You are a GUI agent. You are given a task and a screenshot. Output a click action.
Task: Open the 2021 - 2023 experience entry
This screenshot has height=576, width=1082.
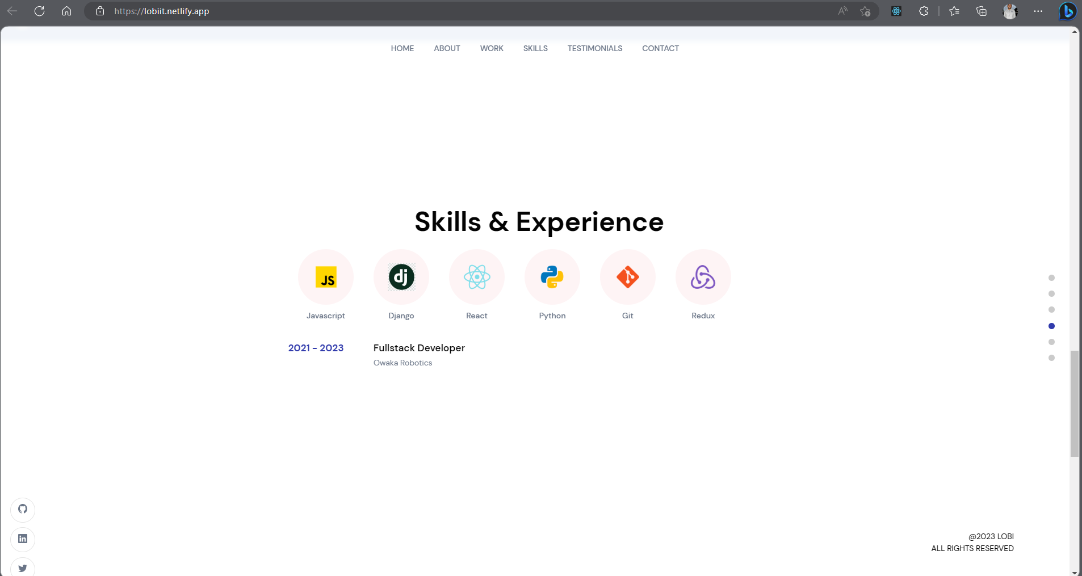[x=316, y=348]
